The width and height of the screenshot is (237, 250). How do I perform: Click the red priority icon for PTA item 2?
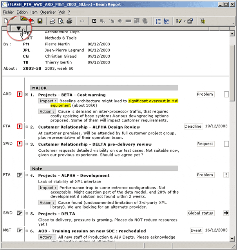pyautogui.click(x=20, y=127)
